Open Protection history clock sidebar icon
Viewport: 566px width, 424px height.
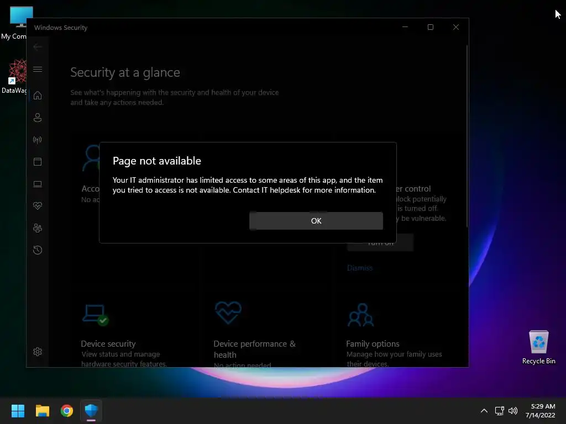pyautogui.click(x=38, y=250)
